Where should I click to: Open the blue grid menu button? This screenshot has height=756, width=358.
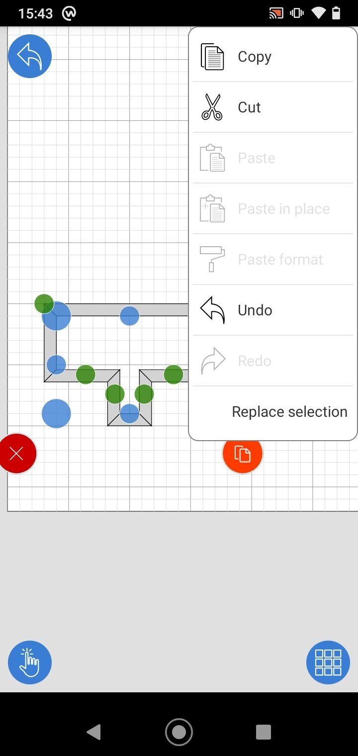tap(328, 662)
